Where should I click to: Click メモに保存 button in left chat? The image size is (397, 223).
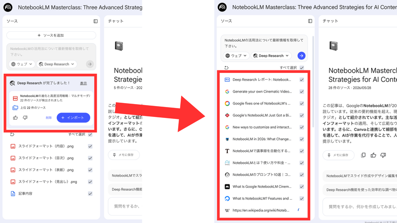(124, 155)
